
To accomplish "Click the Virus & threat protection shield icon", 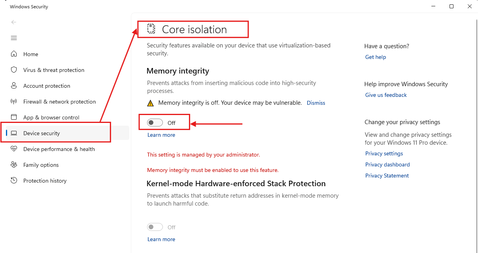I will tap(14, 70).
